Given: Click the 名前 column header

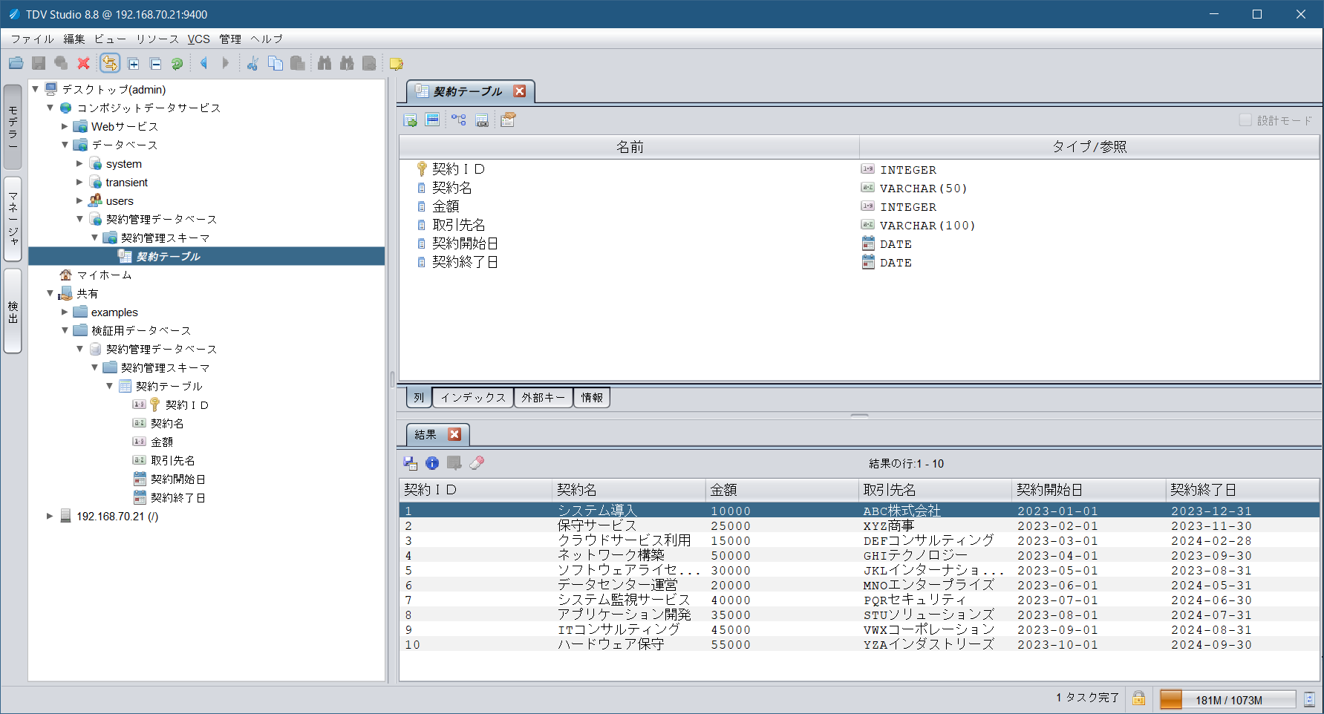Looking at the screenshot, I should tap(630, 147).
